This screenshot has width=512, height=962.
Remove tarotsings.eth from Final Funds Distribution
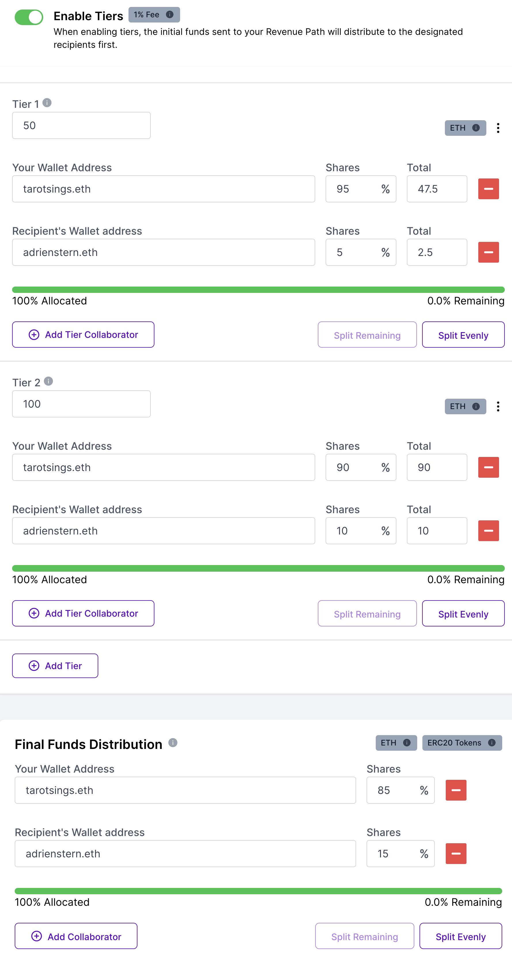(x=456, y=790)
